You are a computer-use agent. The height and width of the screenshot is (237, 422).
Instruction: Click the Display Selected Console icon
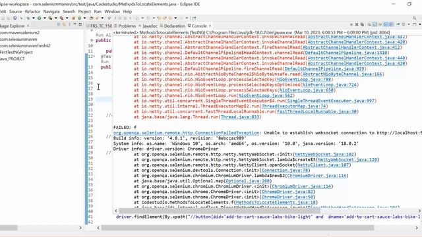pos(404,24)
